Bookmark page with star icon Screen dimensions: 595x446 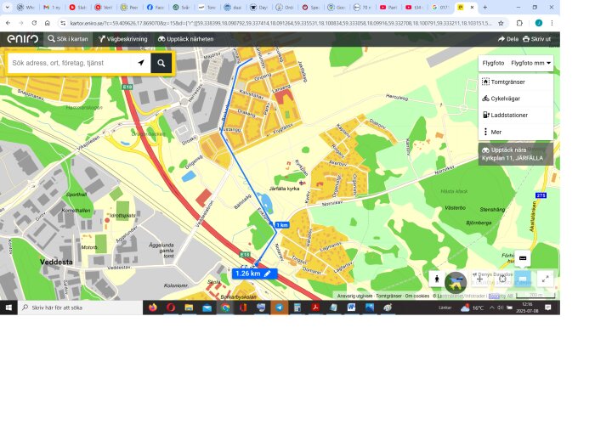(501, 23)
